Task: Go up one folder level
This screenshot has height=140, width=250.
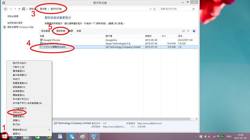Action: [19, 9]
